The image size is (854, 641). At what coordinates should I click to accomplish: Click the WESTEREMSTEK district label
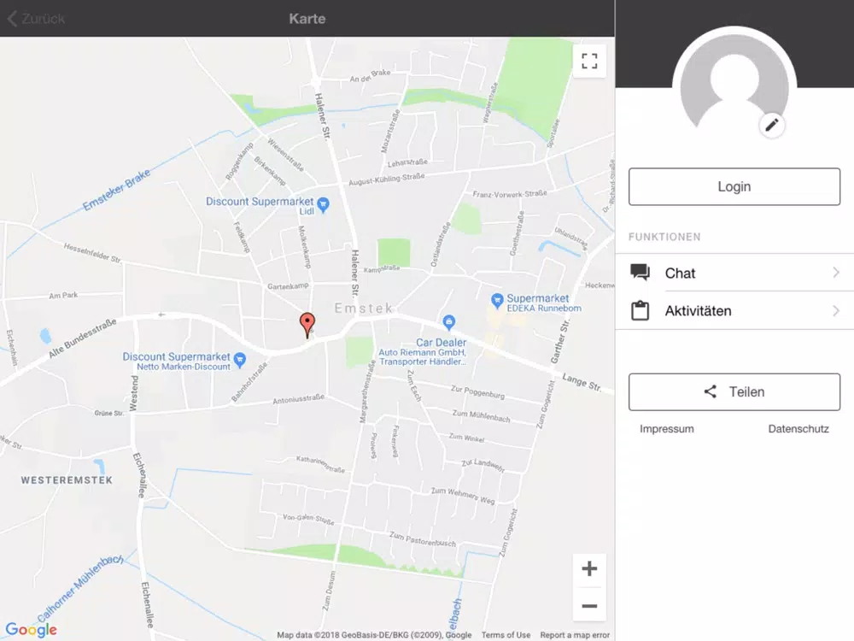(x=67, y=480)
